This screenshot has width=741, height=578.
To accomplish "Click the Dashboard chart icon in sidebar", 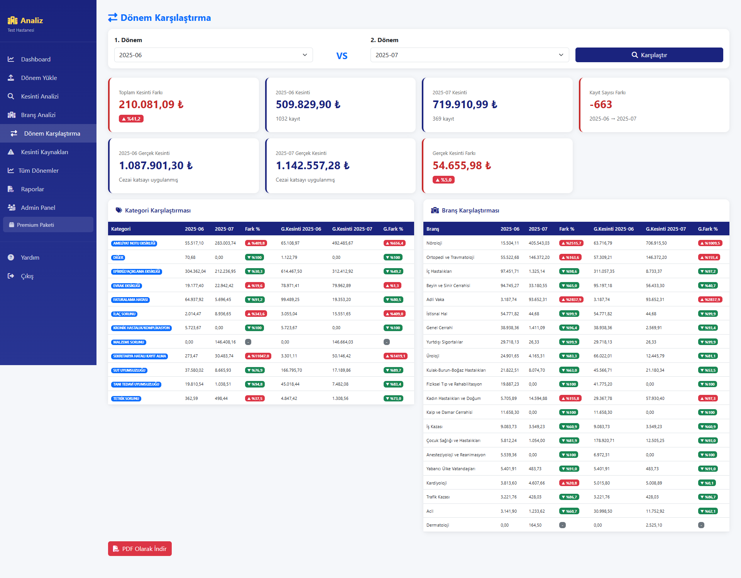I will pyautogui.click(x=11, y=59).
